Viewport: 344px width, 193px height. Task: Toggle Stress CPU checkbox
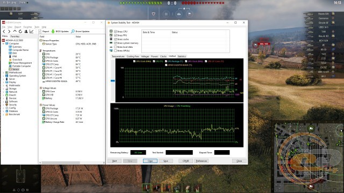coord(116,32)
